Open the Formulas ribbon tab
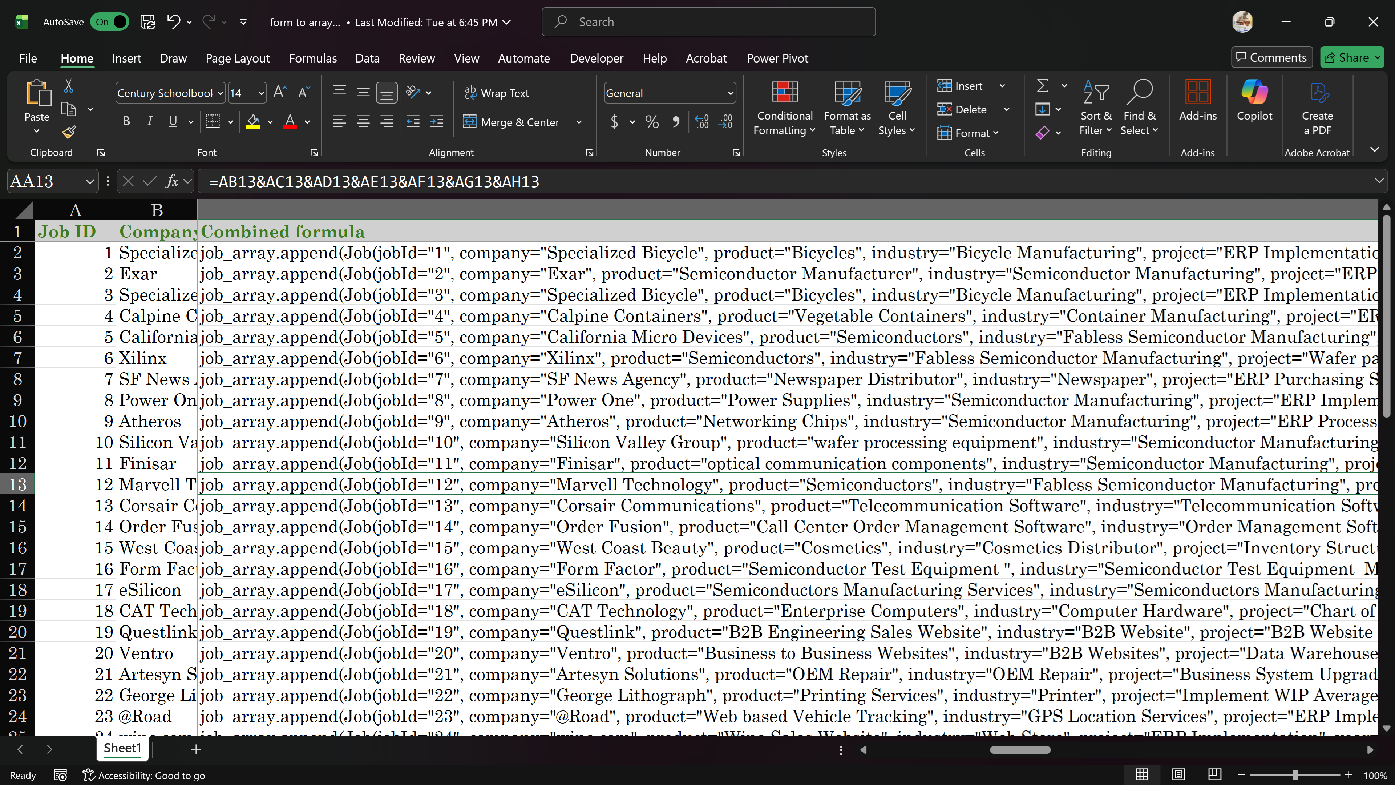Viewport: 1395px width, 785px height. pos(312,59)
